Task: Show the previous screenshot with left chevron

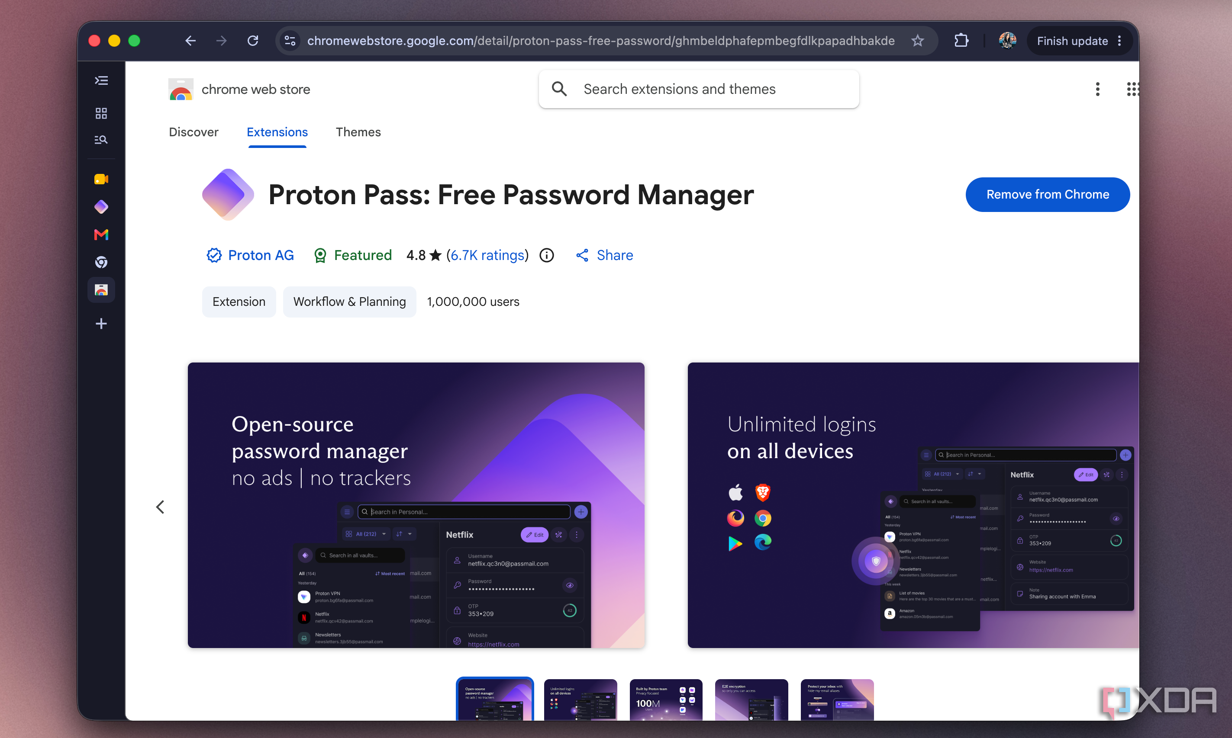Action: coord(160,507)
